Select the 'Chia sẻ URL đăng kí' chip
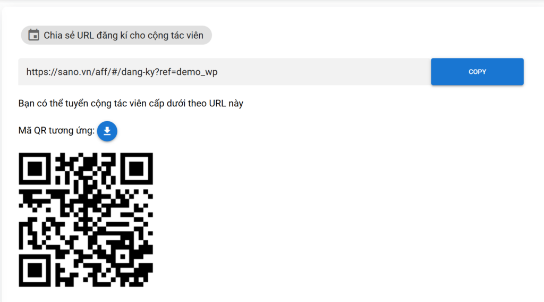Screen dimensions: 544x302 point(116,35)
